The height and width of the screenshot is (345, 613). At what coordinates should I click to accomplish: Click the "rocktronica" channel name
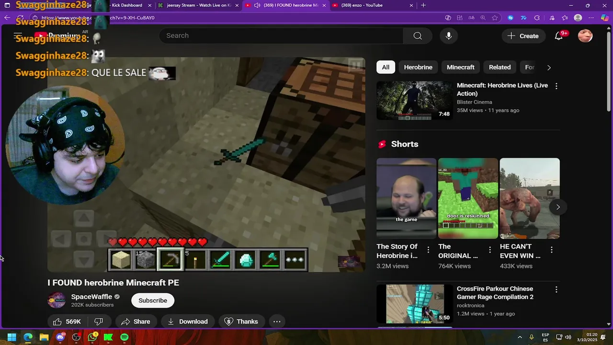(x=470, y=306)
